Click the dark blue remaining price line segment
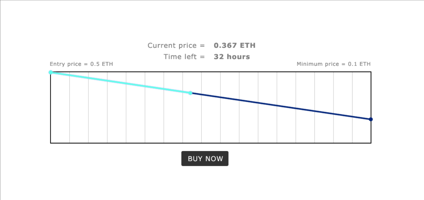 point(280,106)
